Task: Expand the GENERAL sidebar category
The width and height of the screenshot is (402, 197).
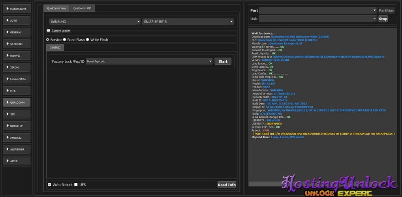Action: tap(17, 32)
